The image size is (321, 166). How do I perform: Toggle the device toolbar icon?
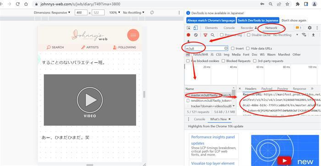195,28
